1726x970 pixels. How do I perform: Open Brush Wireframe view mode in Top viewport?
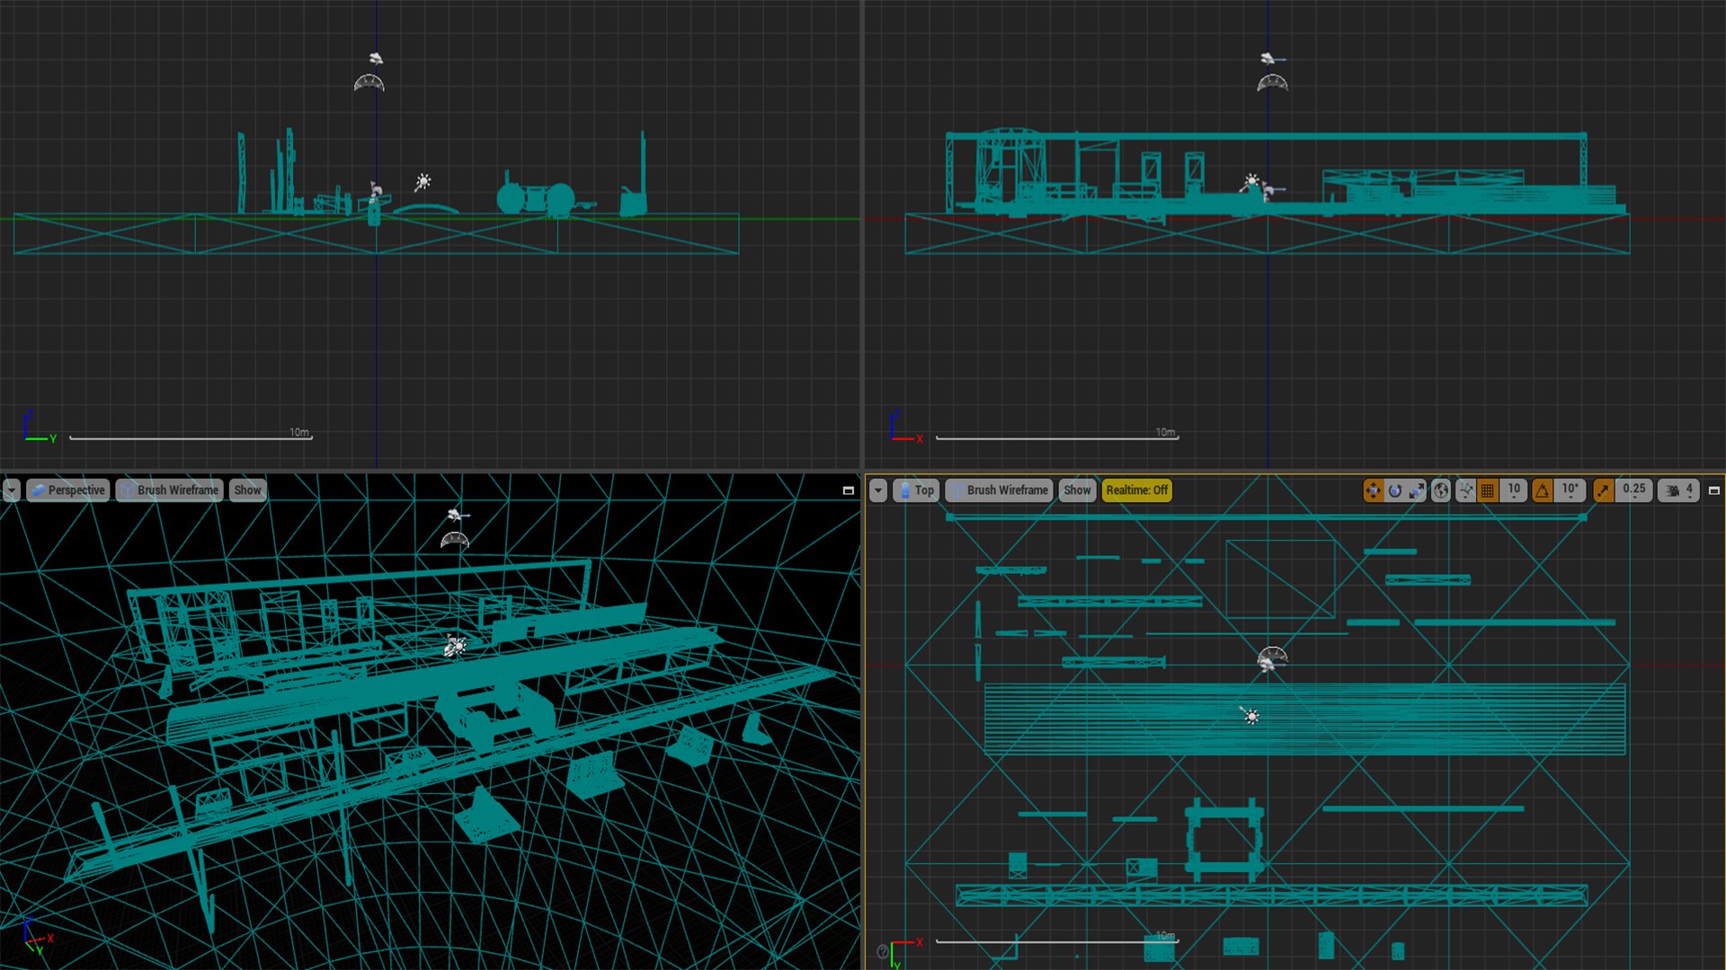click(999, 490)
